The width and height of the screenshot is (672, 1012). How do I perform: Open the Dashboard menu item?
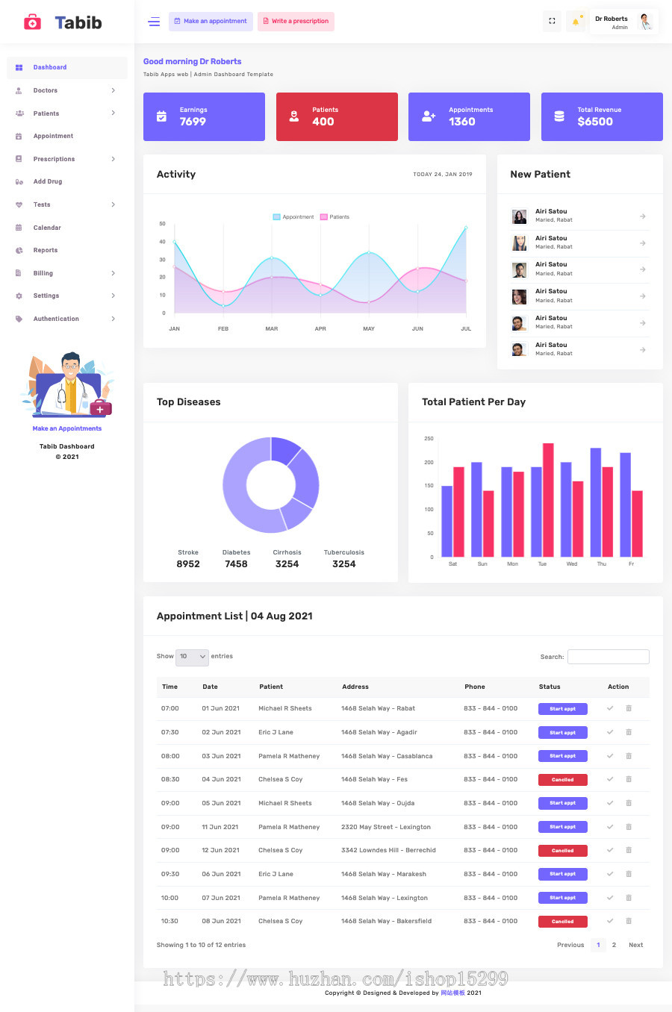point(66,67)
